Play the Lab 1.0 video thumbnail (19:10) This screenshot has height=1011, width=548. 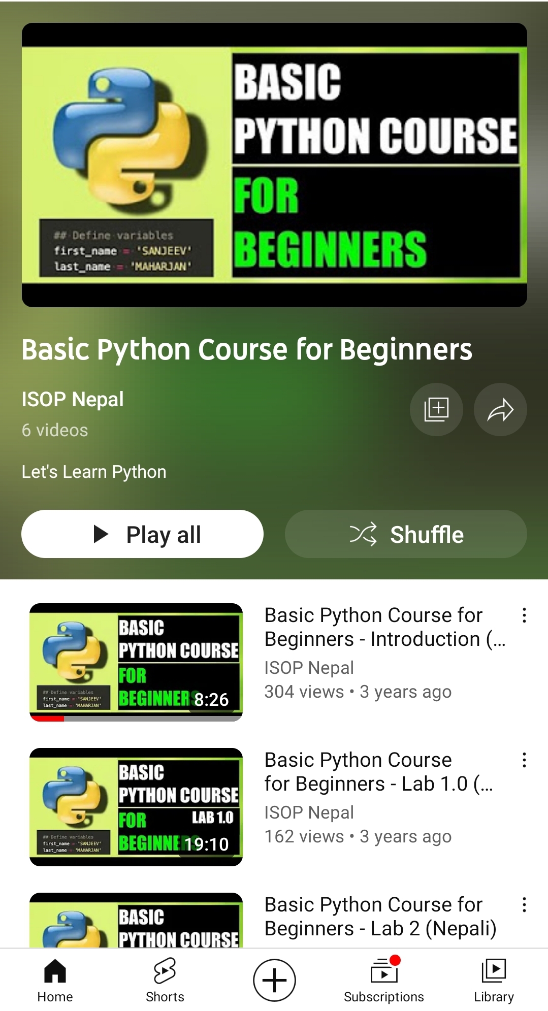pyautogui.click(x=136, y=807)
